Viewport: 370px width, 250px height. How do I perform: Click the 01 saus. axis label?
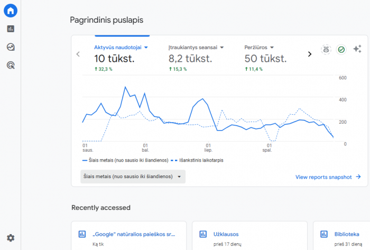[x=88, y=147]
